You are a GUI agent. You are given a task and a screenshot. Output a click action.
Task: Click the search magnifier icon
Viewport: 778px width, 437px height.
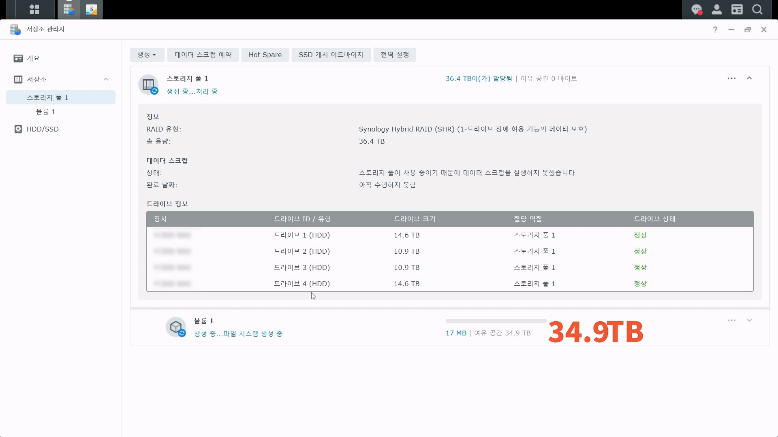point(757,9)
